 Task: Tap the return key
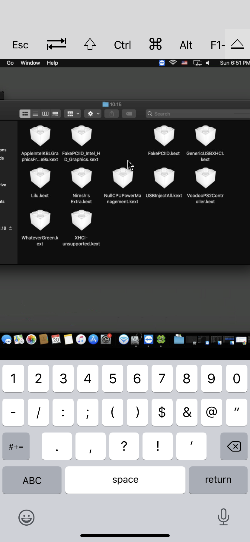(x=218, y=480)
